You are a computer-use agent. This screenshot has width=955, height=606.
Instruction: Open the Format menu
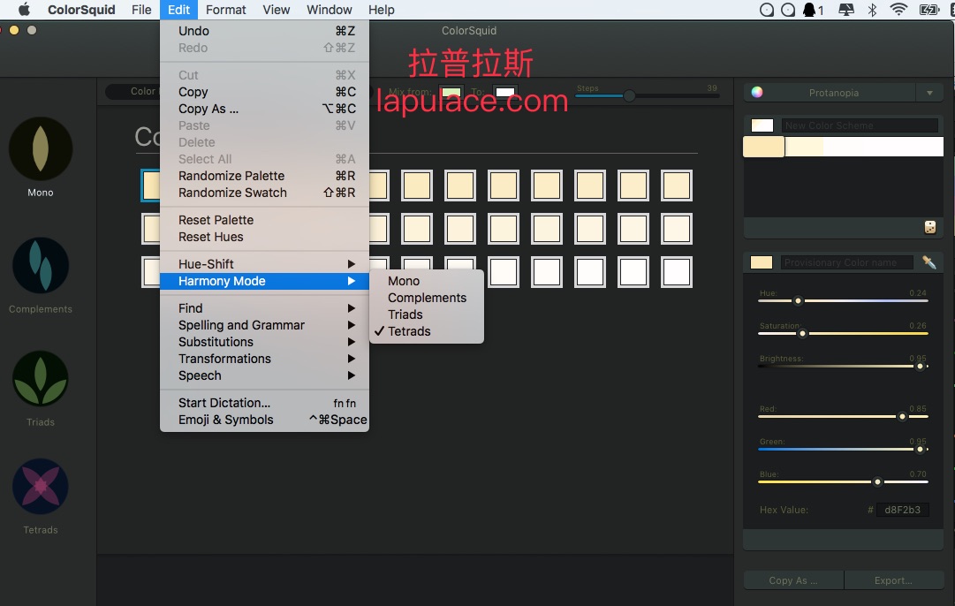click(x=225, y=10)
